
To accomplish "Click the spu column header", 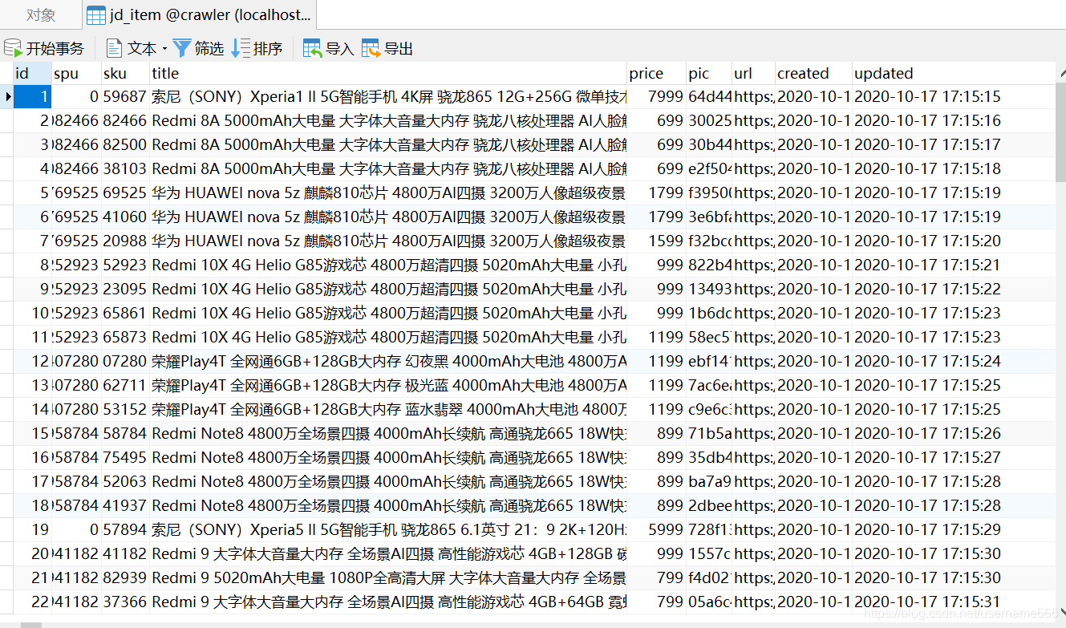I will coord(76,73).
